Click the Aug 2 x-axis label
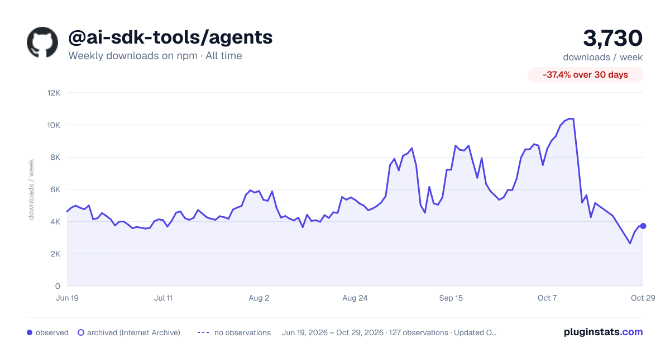The image size is (670, 352). click(x=259, y=298)
